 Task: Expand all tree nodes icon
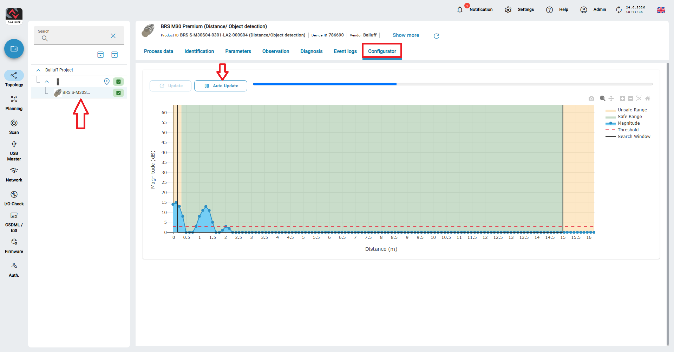114,55
